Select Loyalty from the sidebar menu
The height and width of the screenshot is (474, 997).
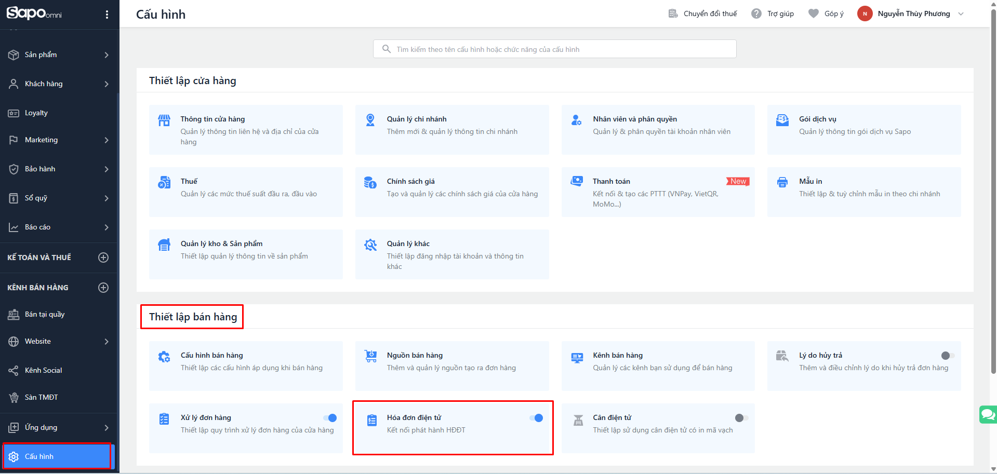point(36,113)
